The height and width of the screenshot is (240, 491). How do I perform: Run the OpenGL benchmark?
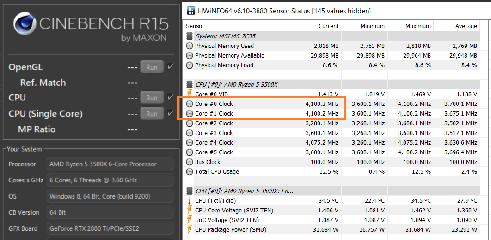152,67
